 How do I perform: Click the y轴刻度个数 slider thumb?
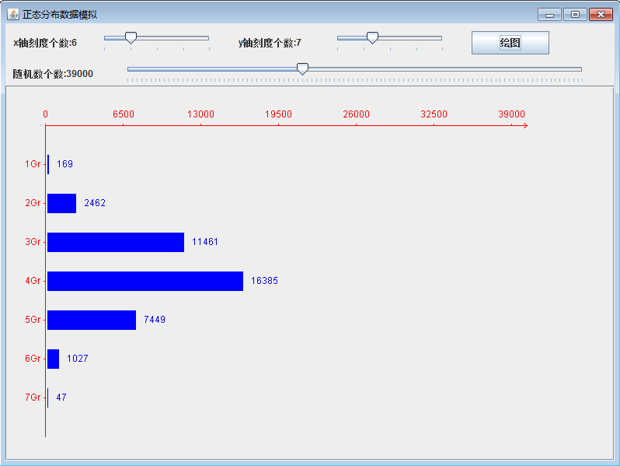(372, 37)
